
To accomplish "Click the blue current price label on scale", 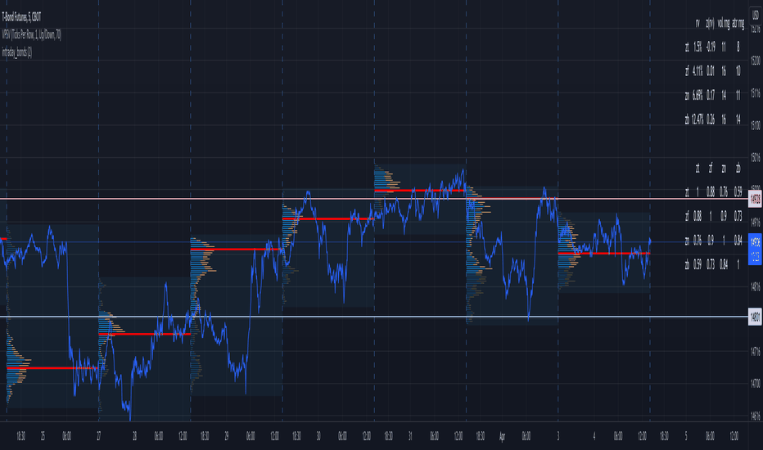I will point(755,249).
